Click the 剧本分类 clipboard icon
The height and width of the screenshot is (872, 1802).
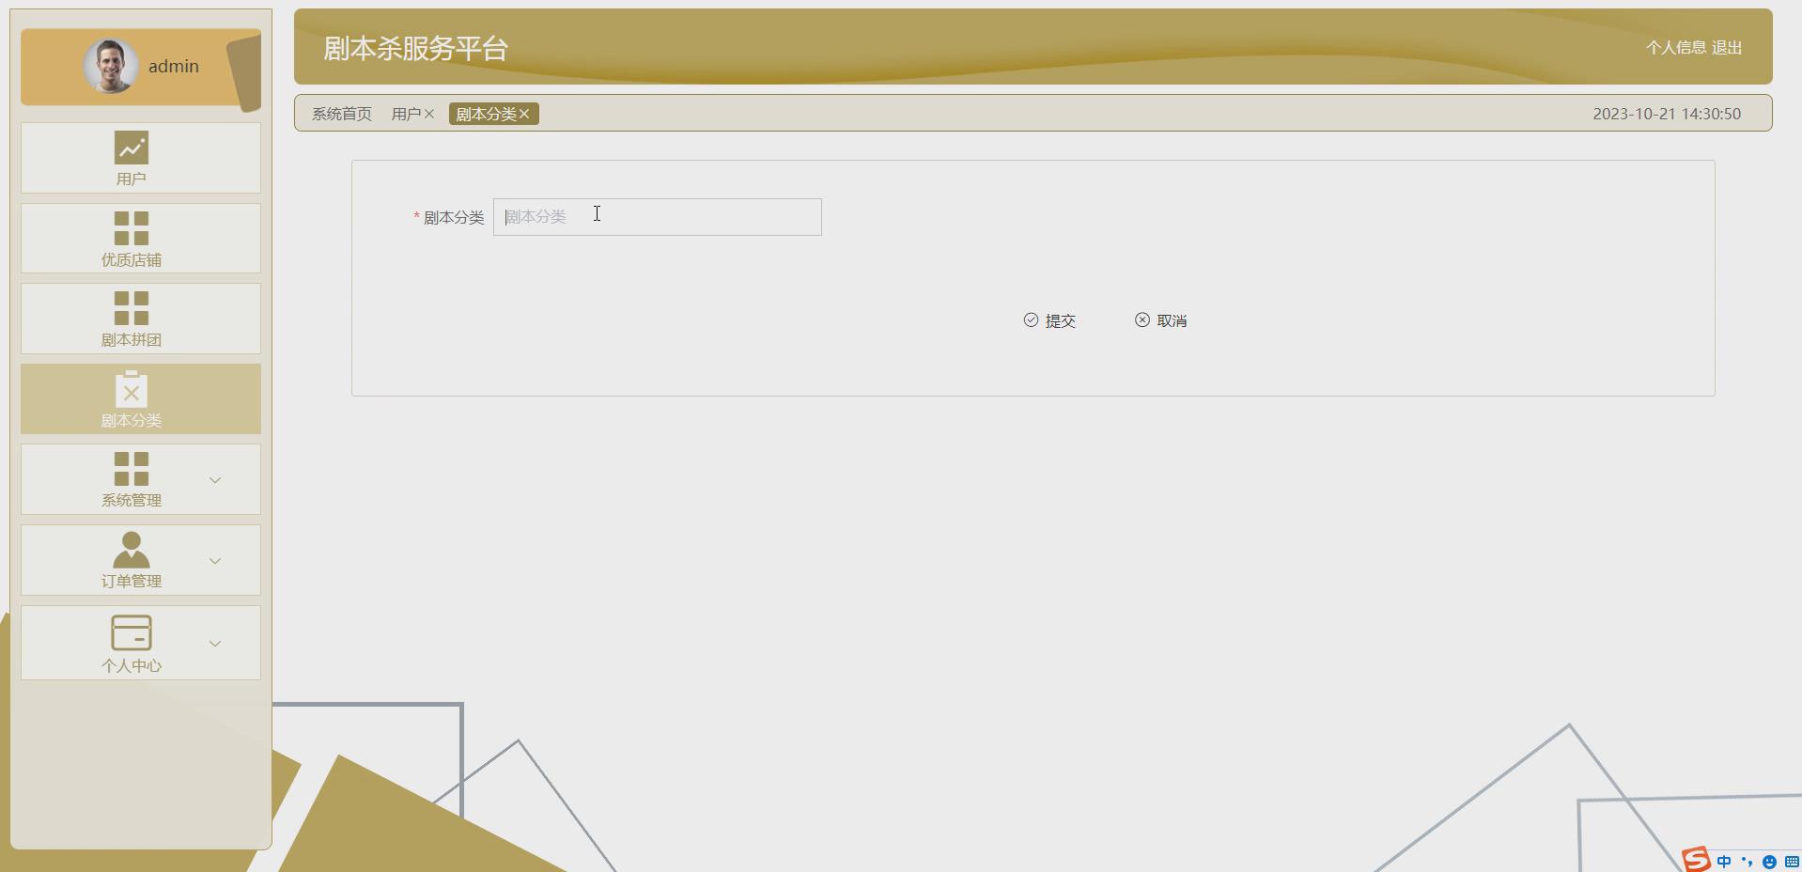pos(132,389)
